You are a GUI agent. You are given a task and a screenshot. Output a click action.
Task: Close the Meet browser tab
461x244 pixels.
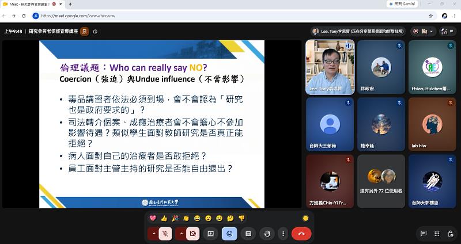[x=61, y=4]
